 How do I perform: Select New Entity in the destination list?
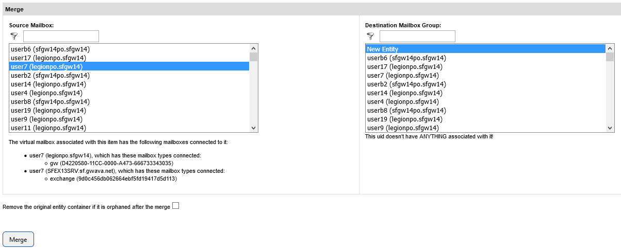pos(383,49)
